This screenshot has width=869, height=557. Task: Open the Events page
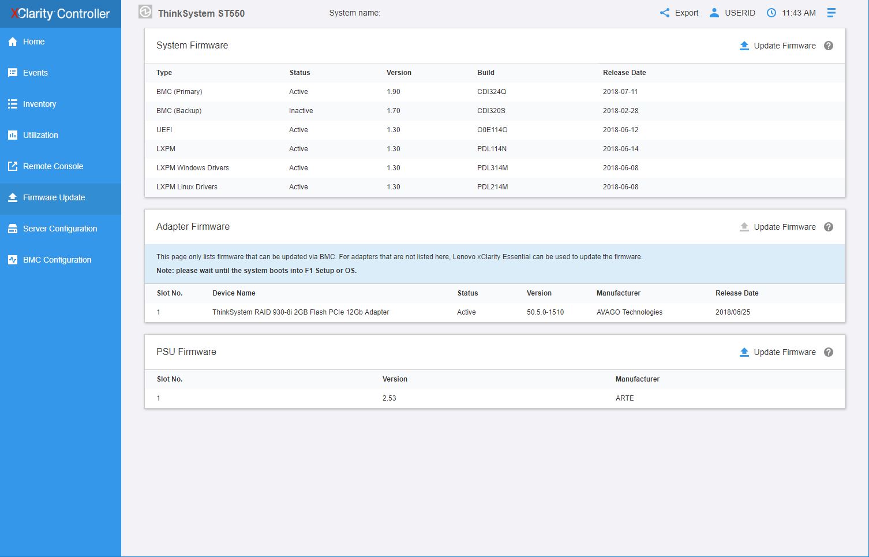(35, 73)
